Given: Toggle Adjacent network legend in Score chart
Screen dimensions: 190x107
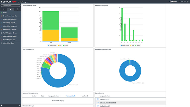Looking at the screenshot, I should point(125,45).
